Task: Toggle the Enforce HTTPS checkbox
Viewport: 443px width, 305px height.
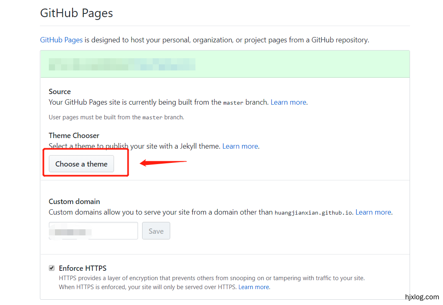Action: (x=52, y=268)
